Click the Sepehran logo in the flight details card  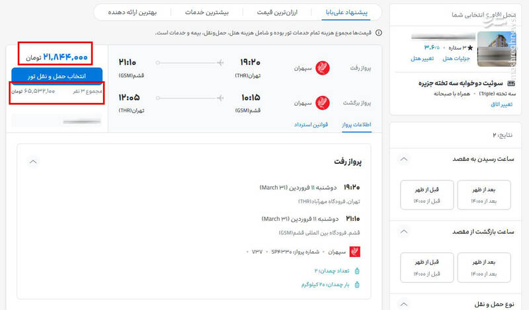(x=355, y=251)
